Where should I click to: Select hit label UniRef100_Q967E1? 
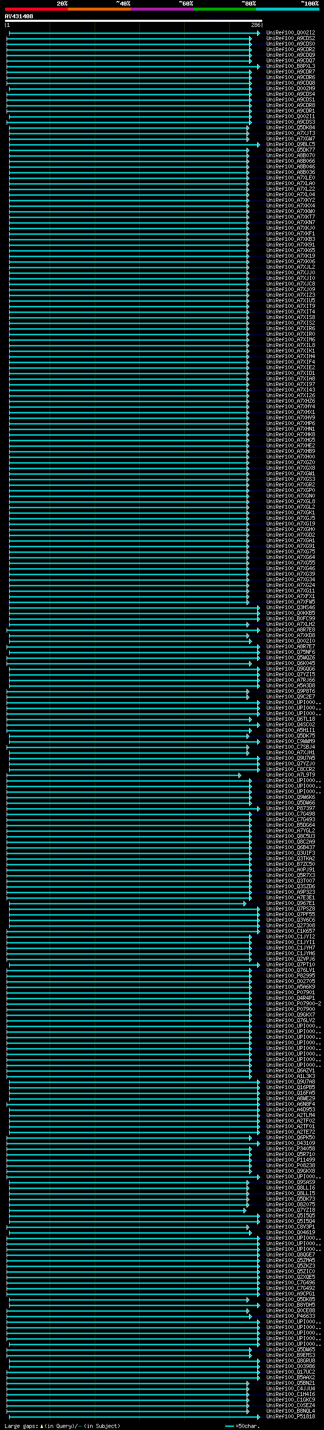291,903
